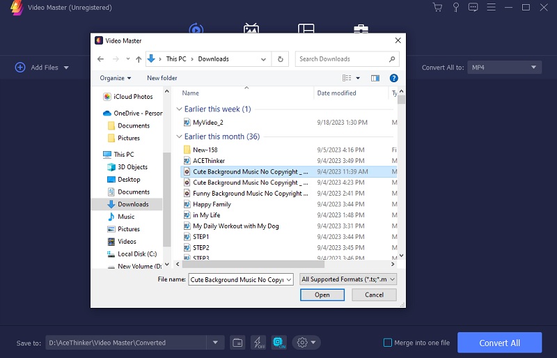
Task: Click the file list scroll down arrow
Action: 402,255
